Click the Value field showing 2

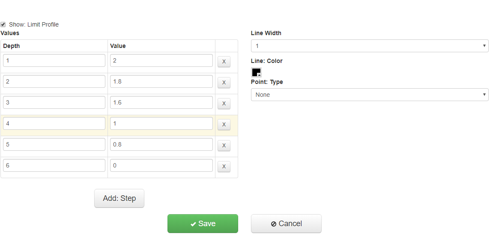coord(161,60)
